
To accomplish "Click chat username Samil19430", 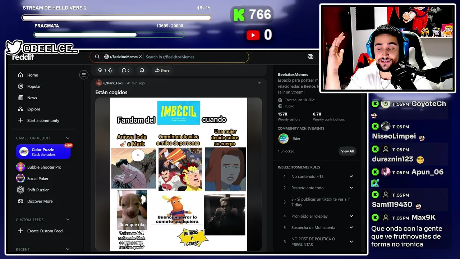I will tap(392, 204).
